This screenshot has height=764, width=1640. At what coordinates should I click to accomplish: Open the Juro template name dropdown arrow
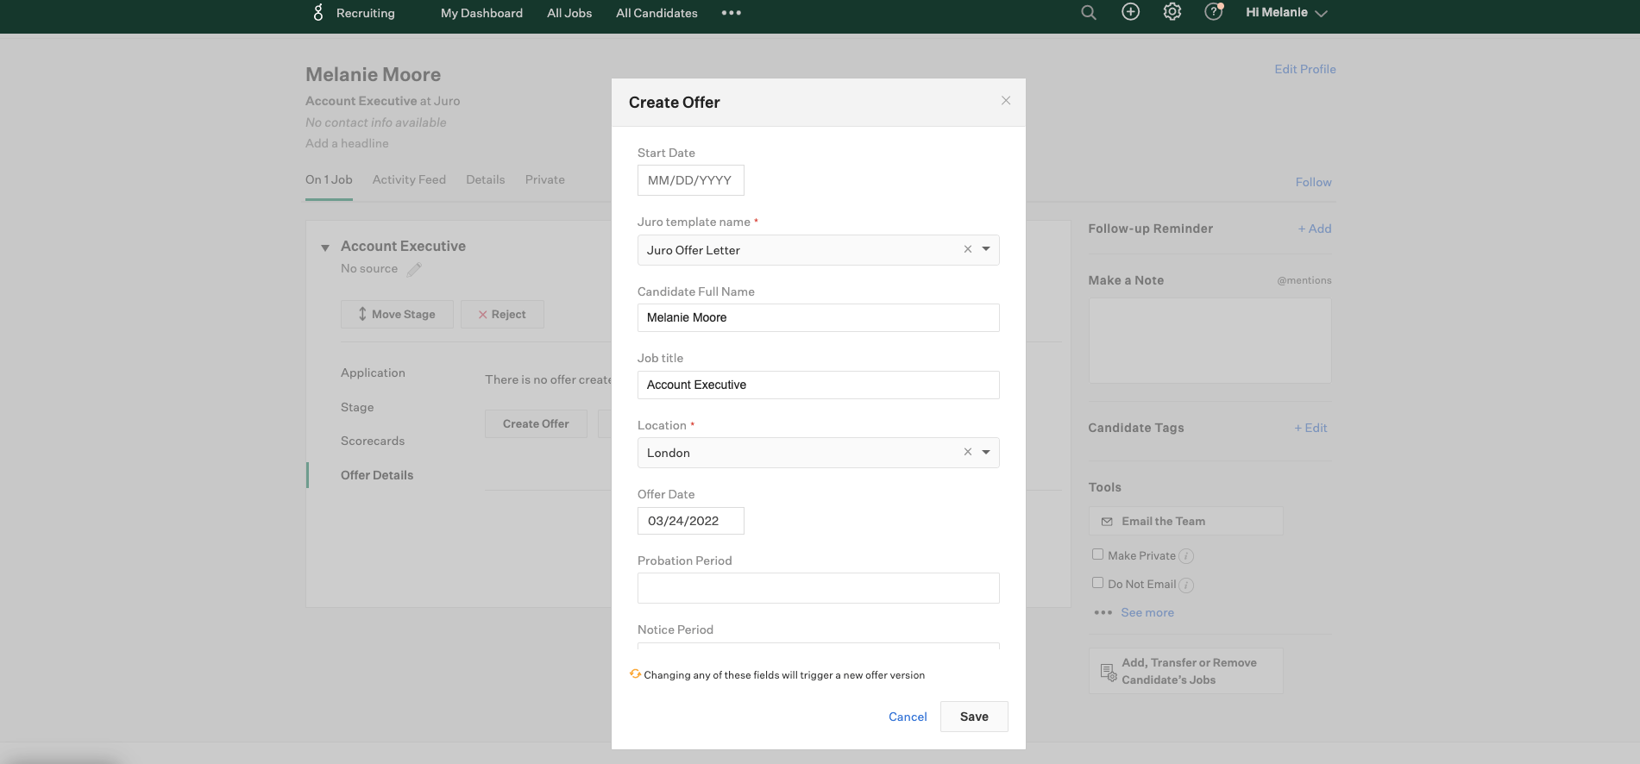pyautogui.click(x=986, y=249)
